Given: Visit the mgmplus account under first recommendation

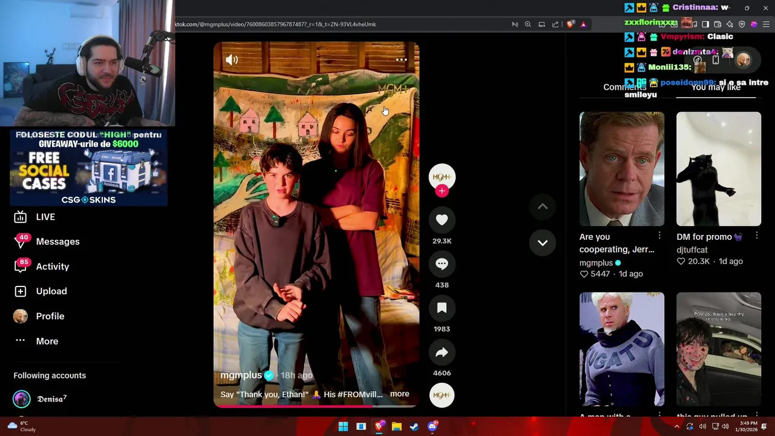Looking at the screenshot, I should point(596,263).
